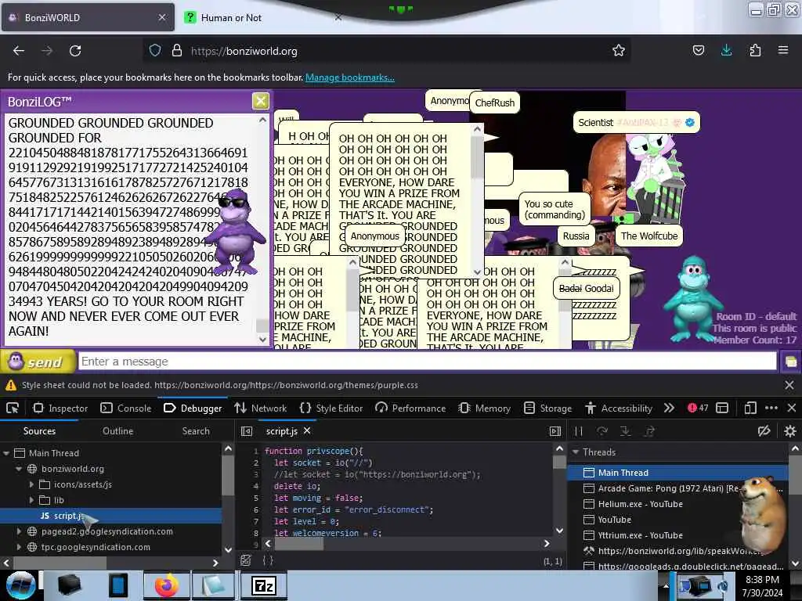The image size is (802, 601).
Task: Open the Windows Start button
Action: 20,585
